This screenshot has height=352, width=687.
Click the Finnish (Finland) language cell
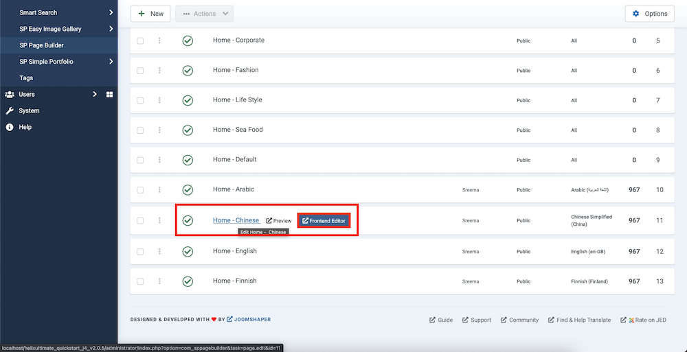(x=589, y=281)
